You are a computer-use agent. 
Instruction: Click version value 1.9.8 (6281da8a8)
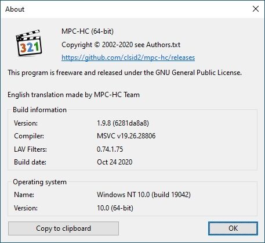click(x=123, y=123)
